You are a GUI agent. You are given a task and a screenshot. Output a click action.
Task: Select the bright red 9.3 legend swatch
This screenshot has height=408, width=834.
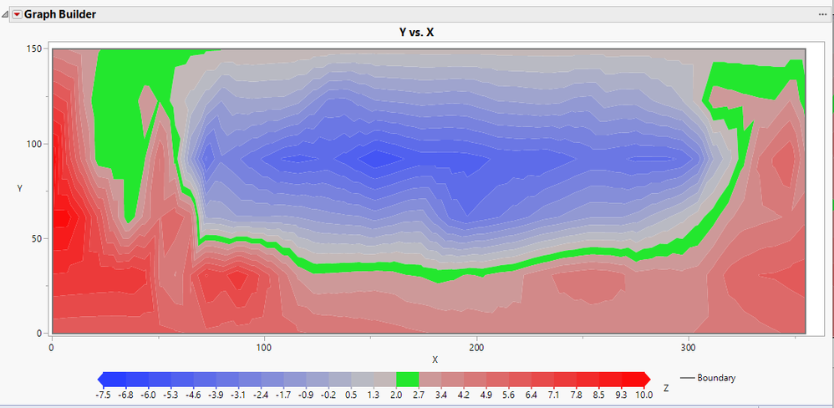click(633, 379)
